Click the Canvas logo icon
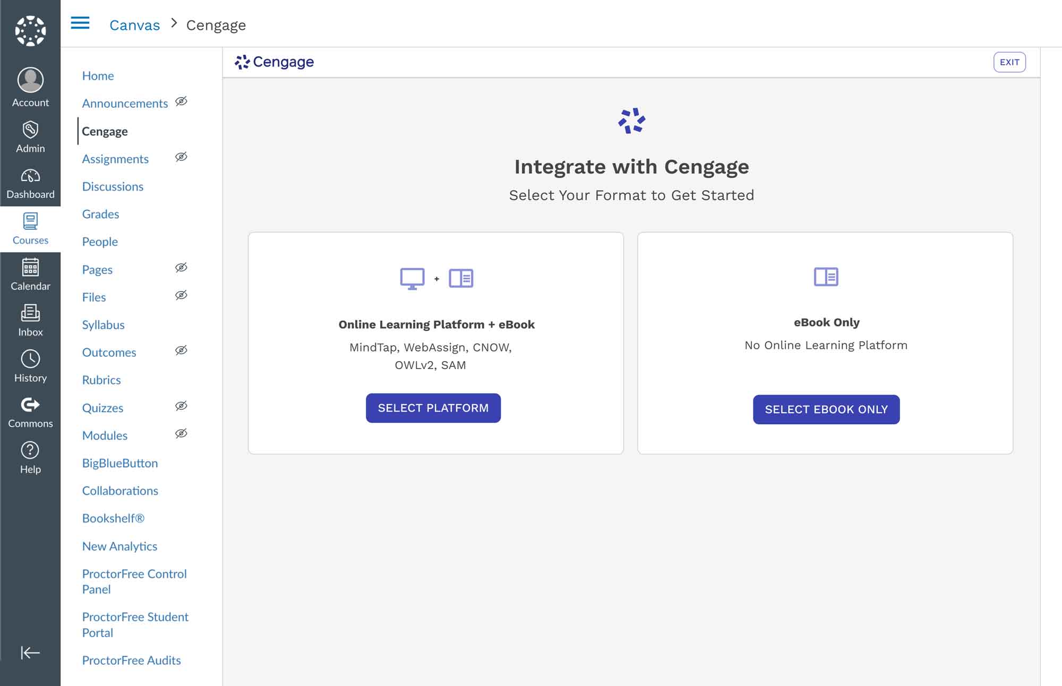 (30, 30)
